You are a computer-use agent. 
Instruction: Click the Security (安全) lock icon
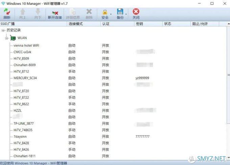105,12
